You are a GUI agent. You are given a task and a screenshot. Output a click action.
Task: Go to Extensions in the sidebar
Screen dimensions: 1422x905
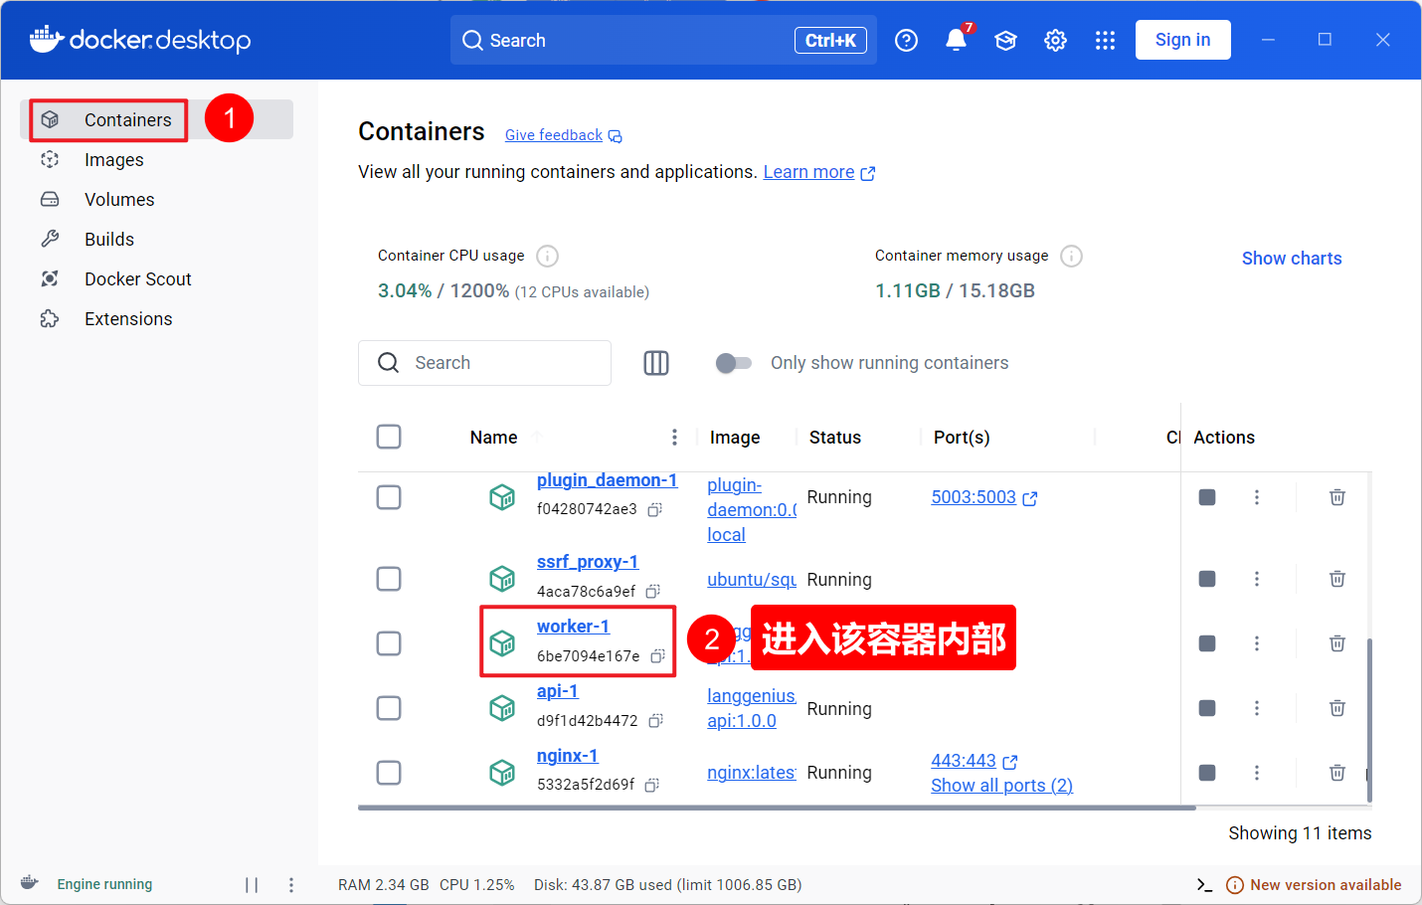coord(157,319)
